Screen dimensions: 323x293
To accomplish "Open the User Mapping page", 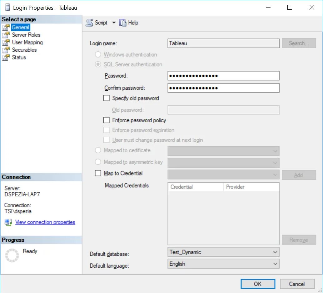I will pos(27,42).
